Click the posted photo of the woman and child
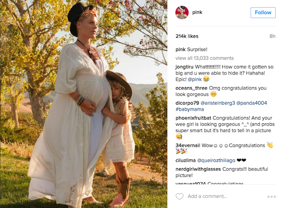Screen dimensions: 284x208 [x=84, y=104]
